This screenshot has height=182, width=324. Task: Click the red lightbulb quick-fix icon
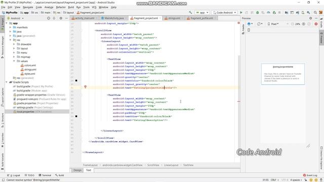coord(86,87)
